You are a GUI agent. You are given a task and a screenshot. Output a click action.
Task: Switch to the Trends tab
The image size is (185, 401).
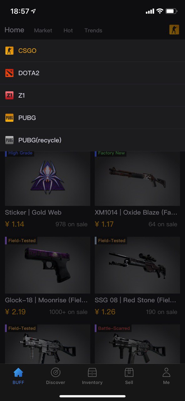[x=93, y=30]
